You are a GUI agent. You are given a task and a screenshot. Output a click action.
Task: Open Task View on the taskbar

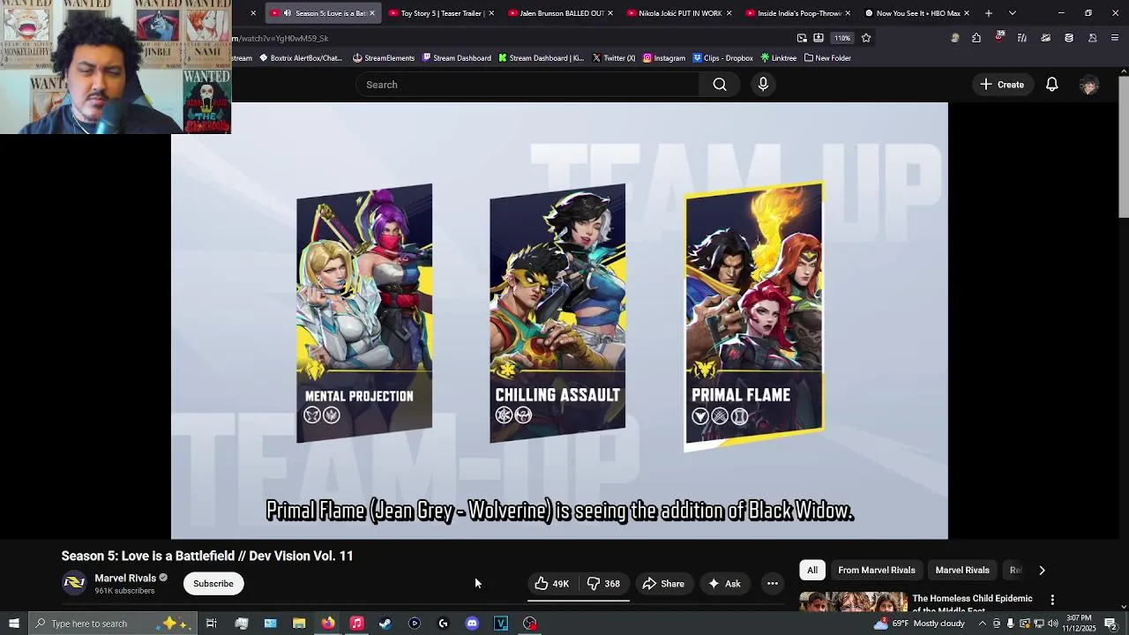click(212, 624)
